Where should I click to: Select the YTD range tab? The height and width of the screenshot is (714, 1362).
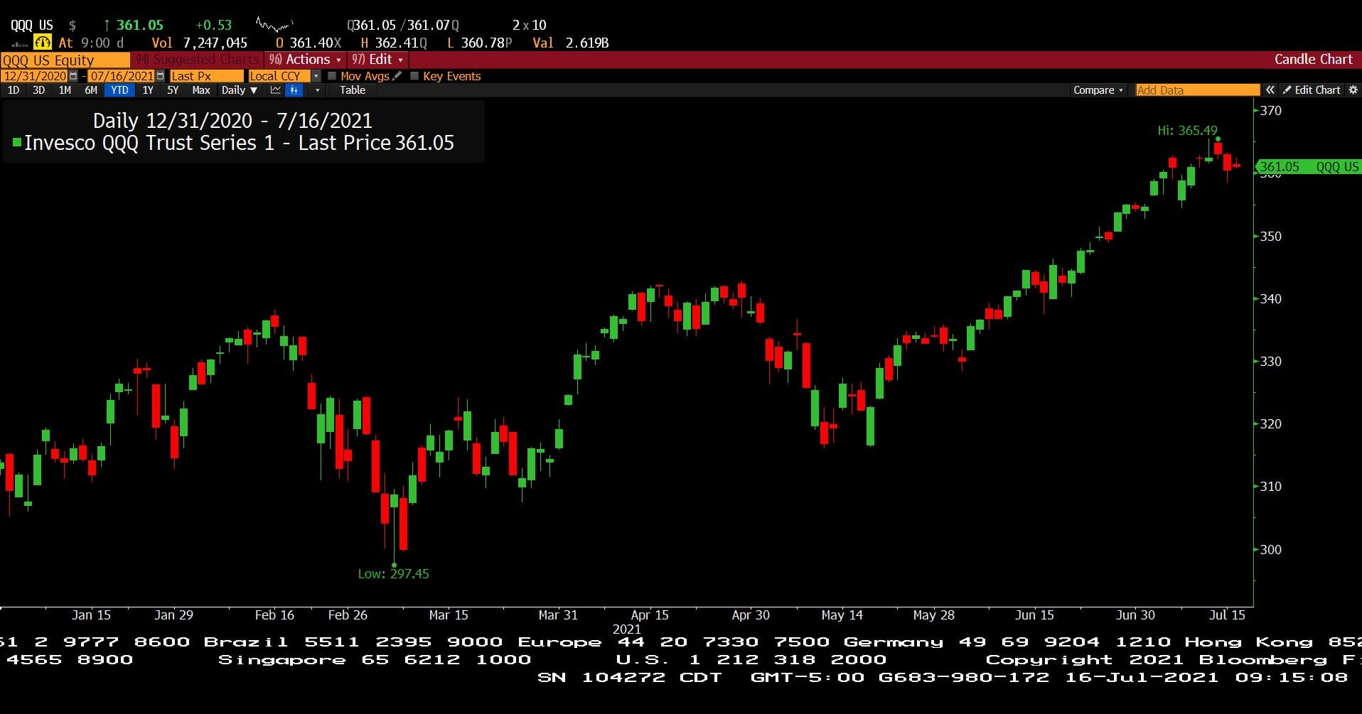coord(119,90)
